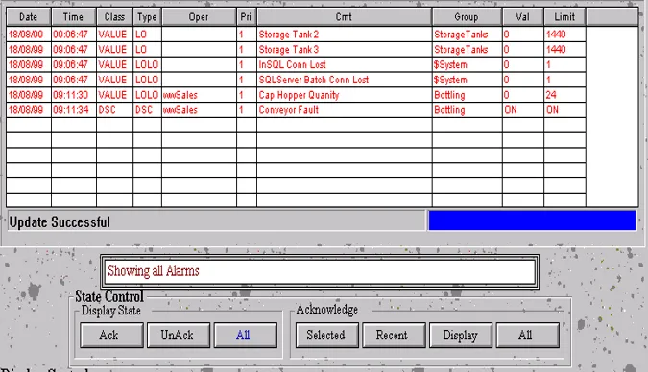Acknowledge All alarms button
648x372 pixels.
528,335
